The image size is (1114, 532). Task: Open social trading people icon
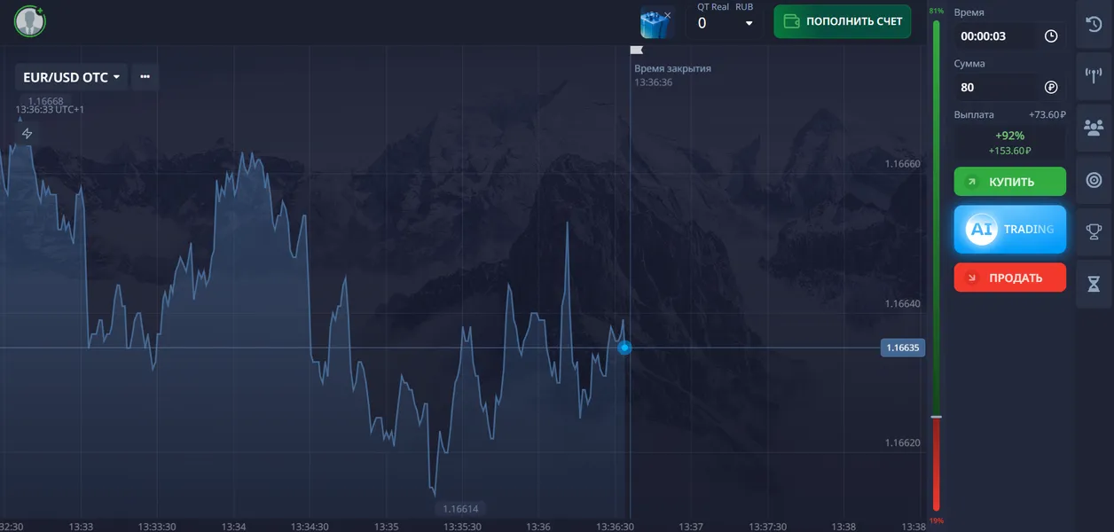coord(1094,128)
